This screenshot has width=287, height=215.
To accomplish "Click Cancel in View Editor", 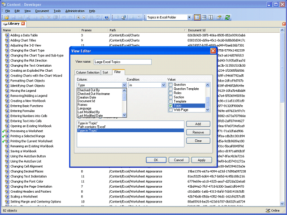I will tap(178, 160).
